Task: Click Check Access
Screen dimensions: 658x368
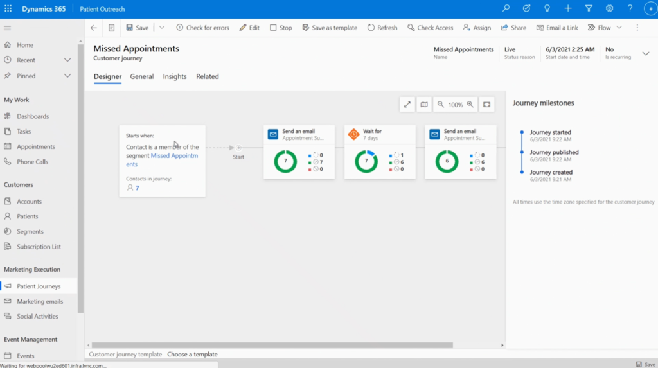Action: click(430, 28)
